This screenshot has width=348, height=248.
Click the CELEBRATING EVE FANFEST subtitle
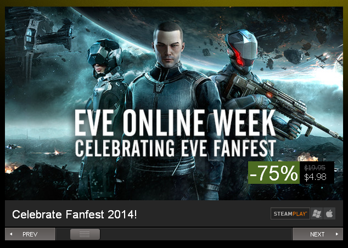[176, 148]
